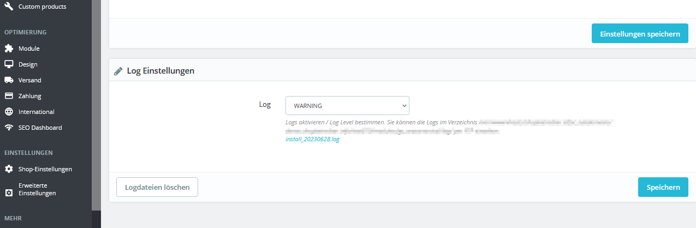Go to the Versand menu text entry
The image size is (696, 228).
[29, 80]
